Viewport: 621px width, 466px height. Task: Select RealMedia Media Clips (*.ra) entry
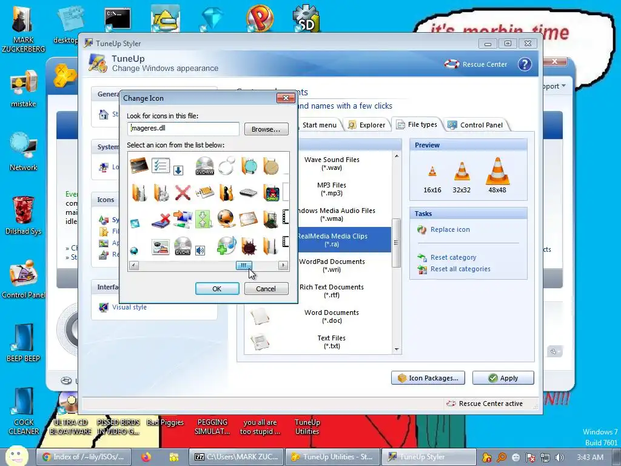[x=332, y=240]
